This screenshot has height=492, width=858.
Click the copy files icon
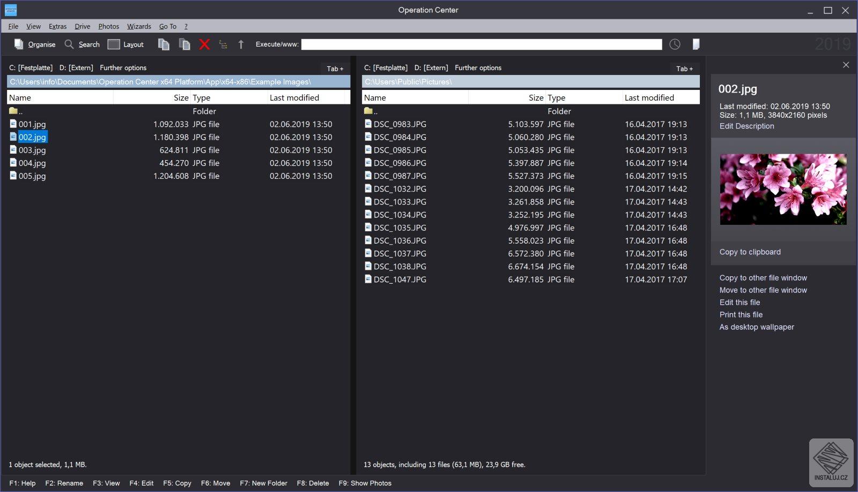pos(164,44)
